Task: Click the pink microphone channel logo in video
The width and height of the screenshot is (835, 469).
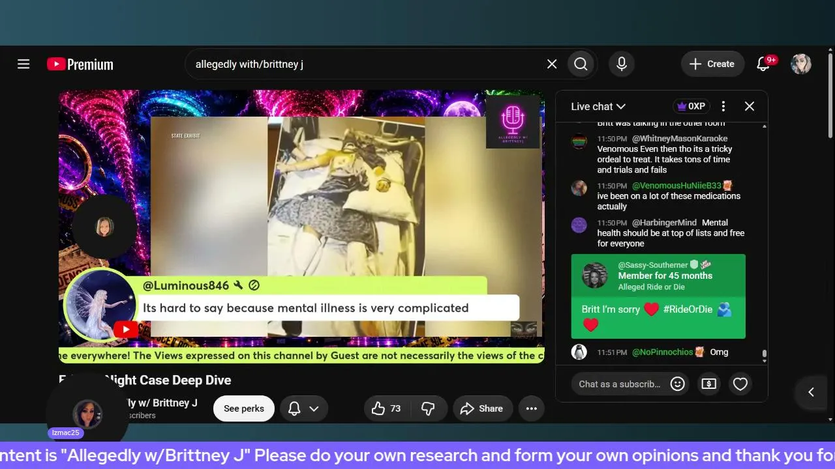Action: click(x=513, y=122)
